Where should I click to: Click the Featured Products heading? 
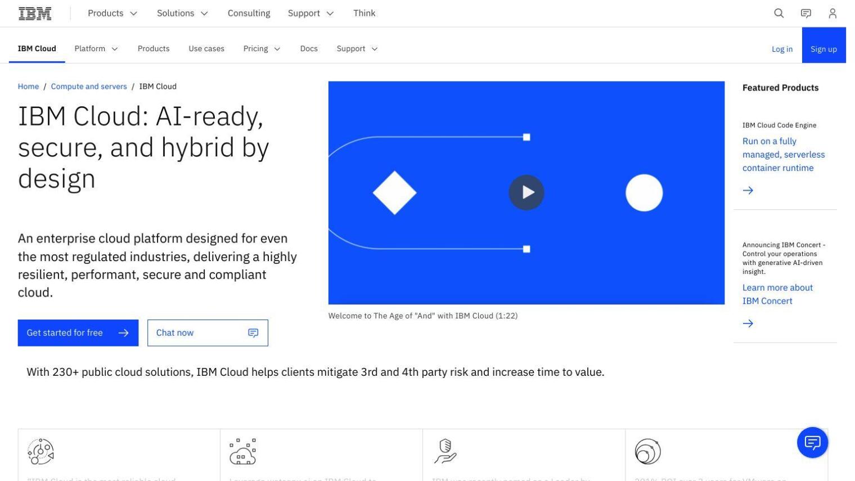point(780,88)
